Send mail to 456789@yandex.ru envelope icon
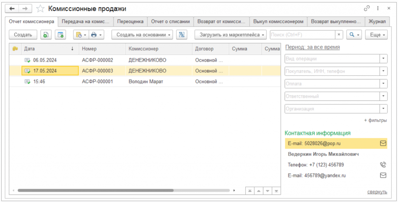Image resolution: width=398 pixels, height=202 pixels. point(383,175)
